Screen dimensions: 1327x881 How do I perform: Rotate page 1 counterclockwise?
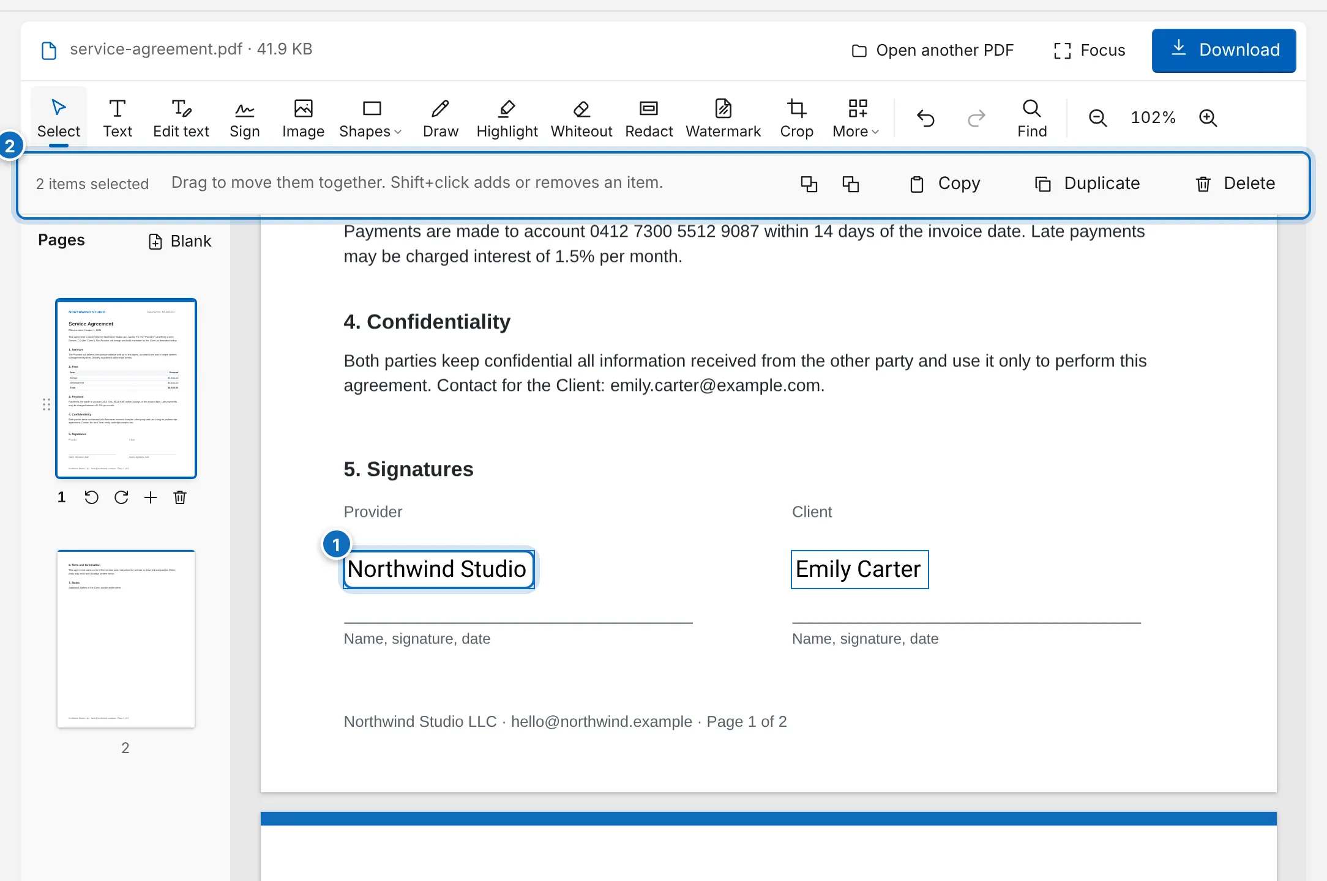(x=91, y=497)
